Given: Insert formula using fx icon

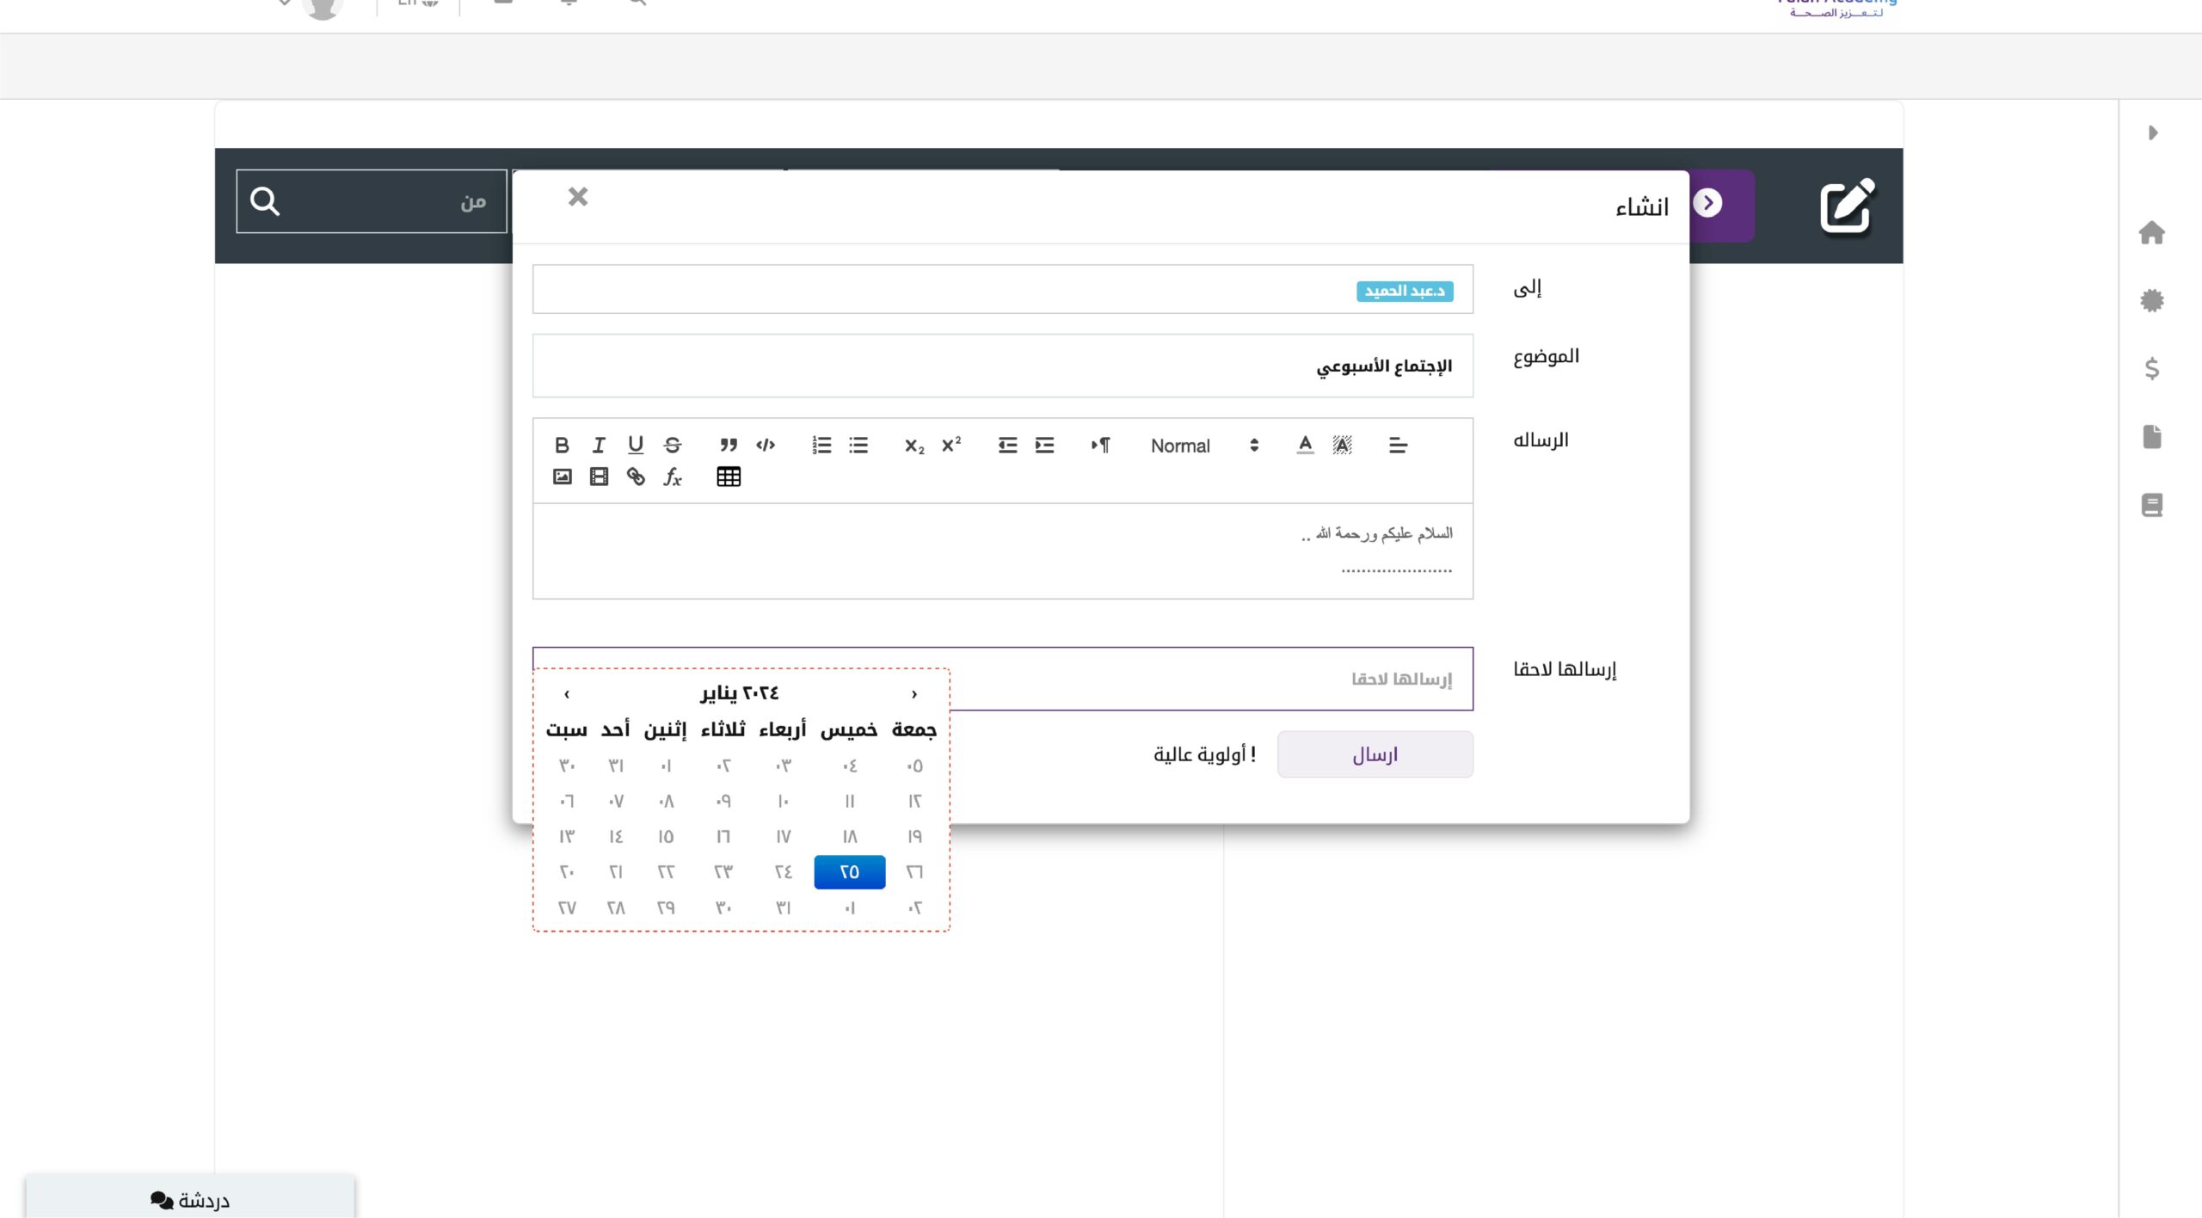Looking at the screenshot, I should tap(673, 477).
